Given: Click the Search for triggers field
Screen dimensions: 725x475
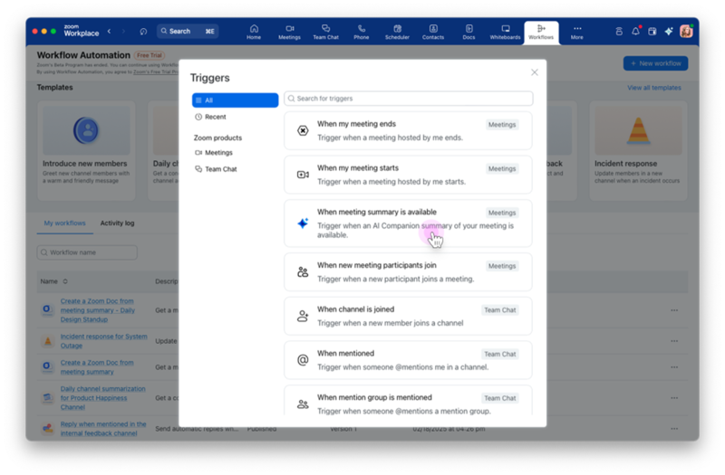Looking at the screenshot, I should coord(408,99).
